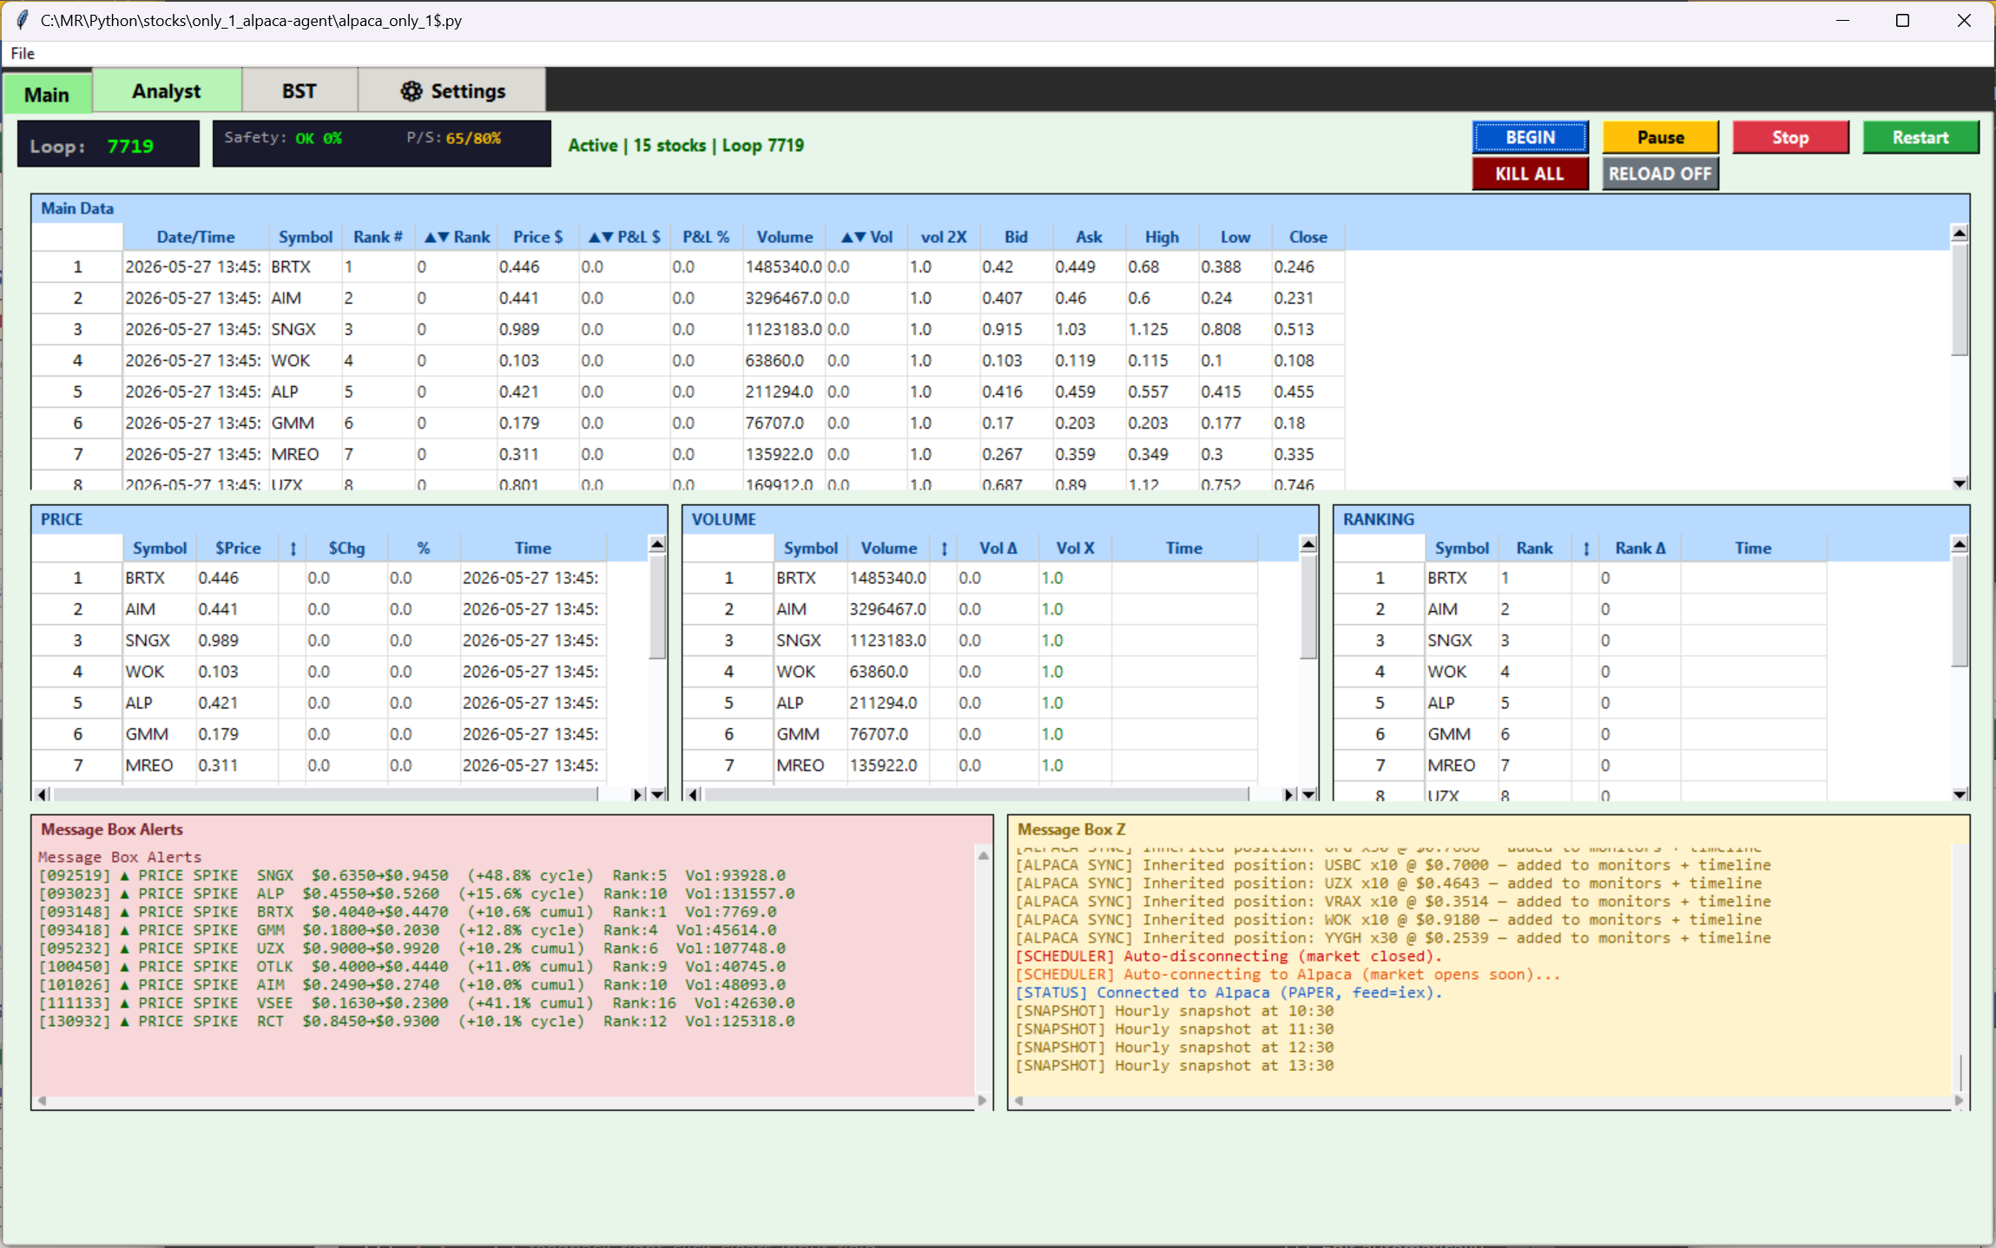Sort Main Data by Close column header
This screenshot has height=1248, width=1996.
click(x=1308, y=237)
